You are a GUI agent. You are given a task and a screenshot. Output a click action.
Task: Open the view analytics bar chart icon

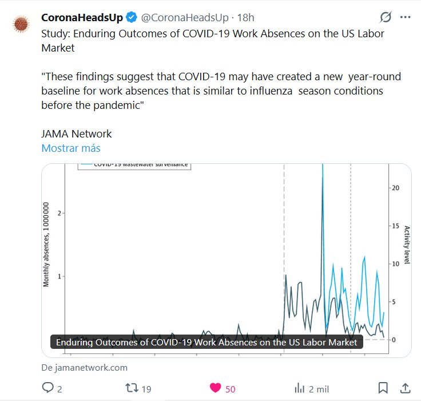299,388
